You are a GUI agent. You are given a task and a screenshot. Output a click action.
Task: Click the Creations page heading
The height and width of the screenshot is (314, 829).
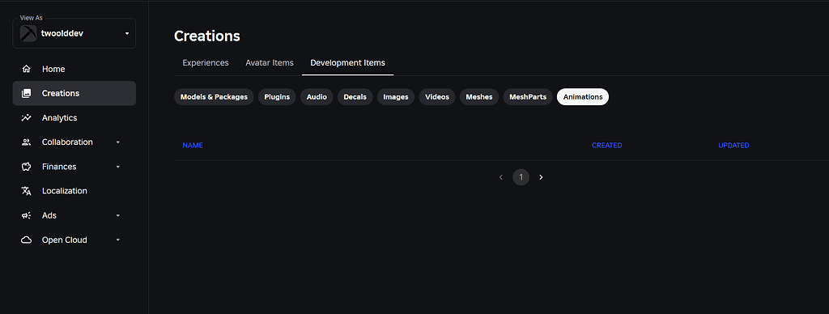[x=207, y=36]
